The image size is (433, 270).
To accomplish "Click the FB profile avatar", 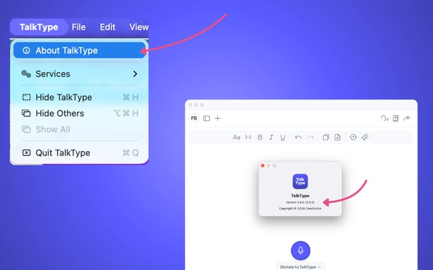I will click(x=194, y=118).
